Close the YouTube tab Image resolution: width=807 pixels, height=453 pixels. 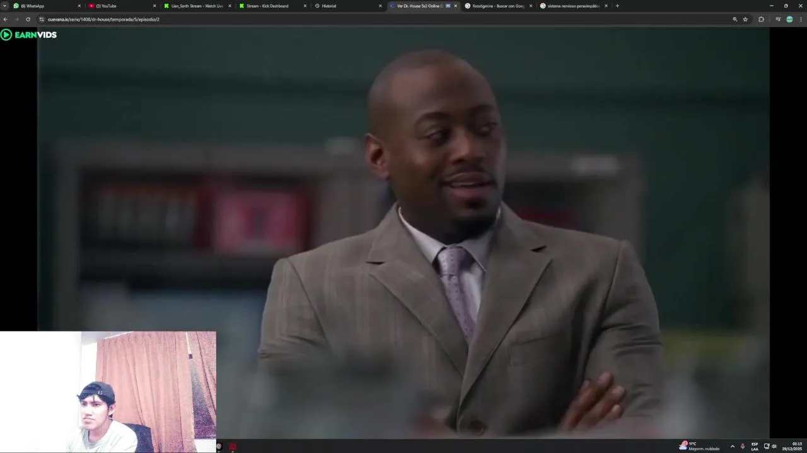pyautogui.click(x=154, y=6)
